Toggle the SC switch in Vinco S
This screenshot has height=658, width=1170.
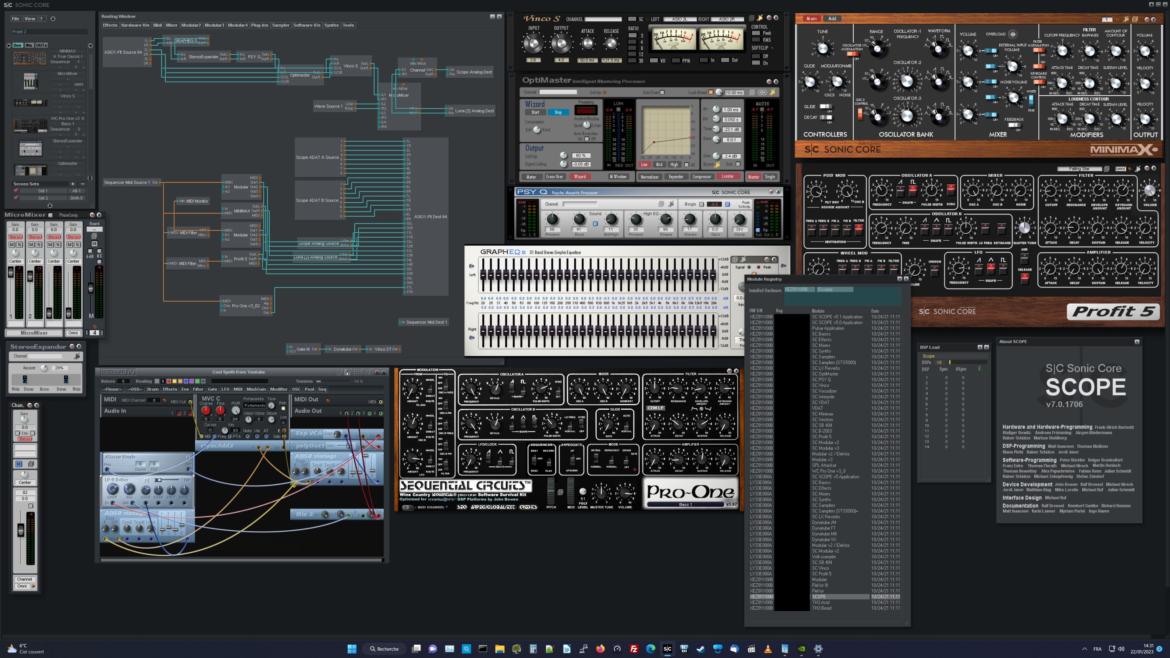pos(632,19)
